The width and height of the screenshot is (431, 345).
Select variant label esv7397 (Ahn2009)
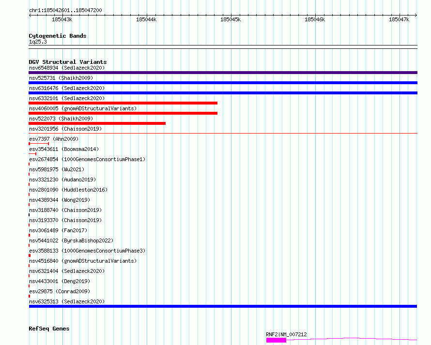click(54, 139)
